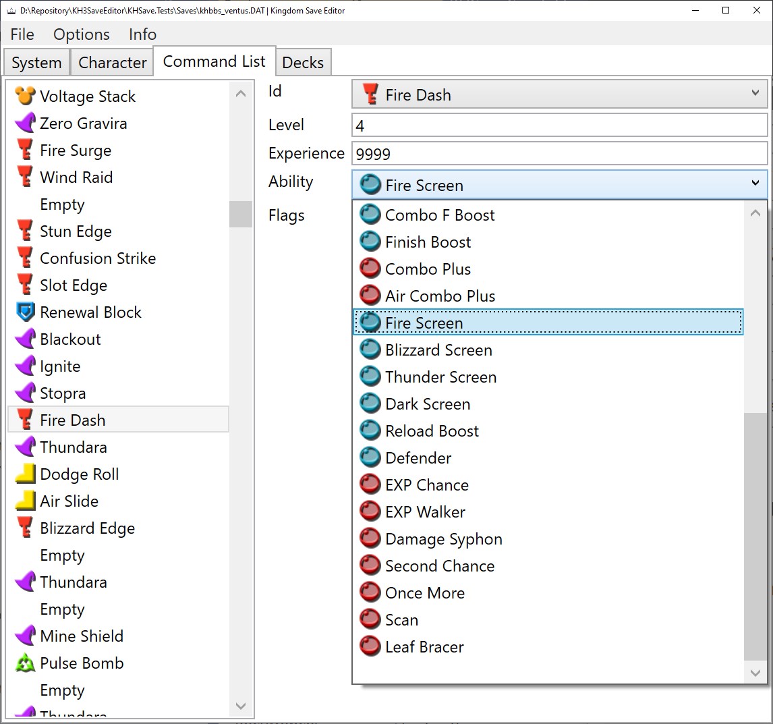This screenshot has width=773, height=724.
Task: Click the red icon beside Blizzard Edge
Action: [25, 528]
